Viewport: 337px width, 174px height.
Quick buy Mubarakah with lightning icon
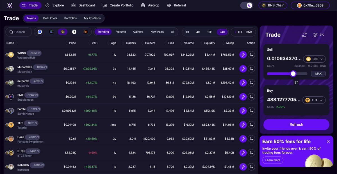(x=243, y=69)
